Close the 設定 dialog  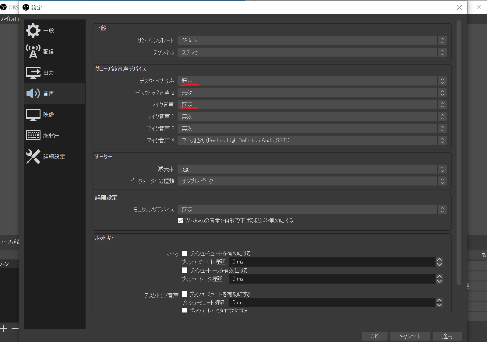click(x=460, y=7)
